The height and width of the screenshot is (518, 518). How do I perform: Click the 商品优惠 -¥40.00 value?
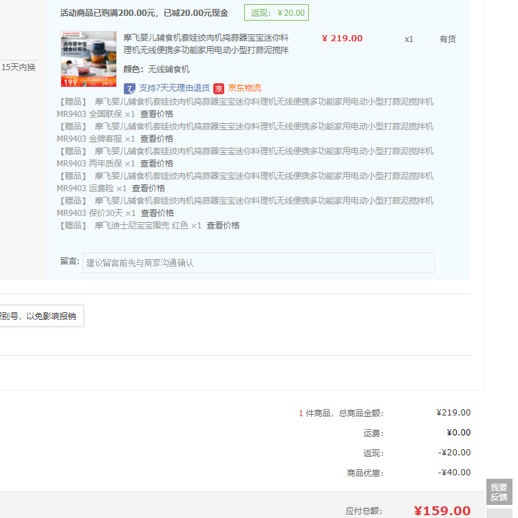454,473
